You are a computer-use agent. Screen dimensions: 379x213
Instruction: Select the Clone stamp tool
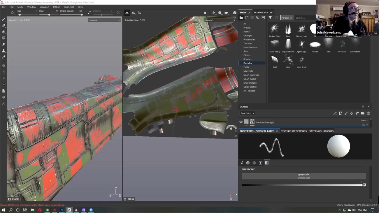[x=3, y=51]
